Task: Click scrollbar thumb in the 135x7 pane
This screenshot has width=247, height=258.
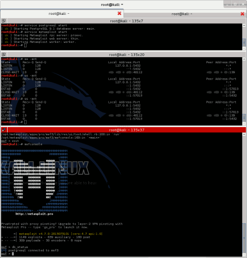Action: tap(244, 42)
